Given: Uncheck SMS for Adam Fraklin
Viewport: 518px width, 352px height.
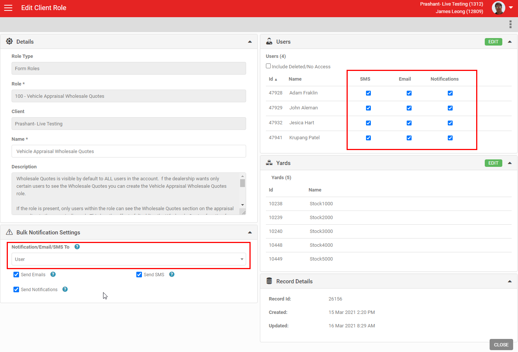Looking at the screenshot, I should [368, 93].
